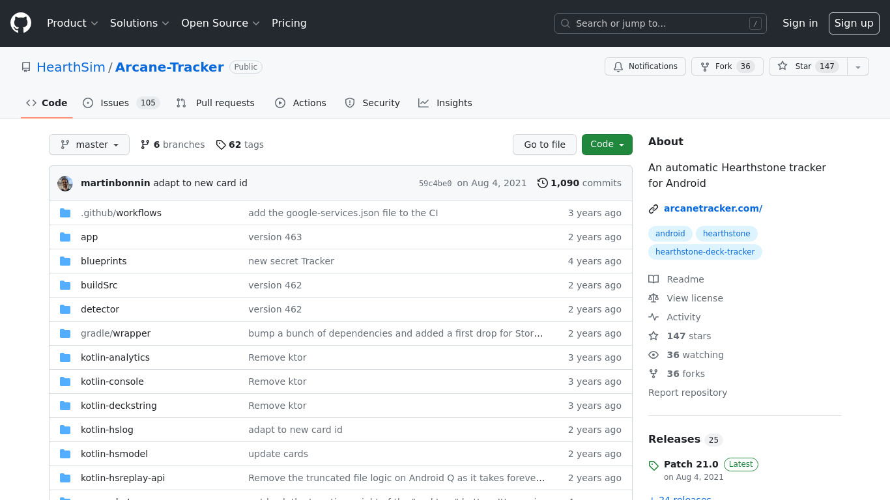
Task: Click the folder icon beside kotlin-deckstring
Action: click(65, 406)
